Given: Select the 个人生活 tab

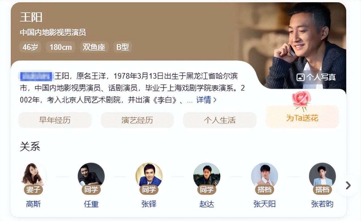Looking at the screenshot, I should [220, 120].
